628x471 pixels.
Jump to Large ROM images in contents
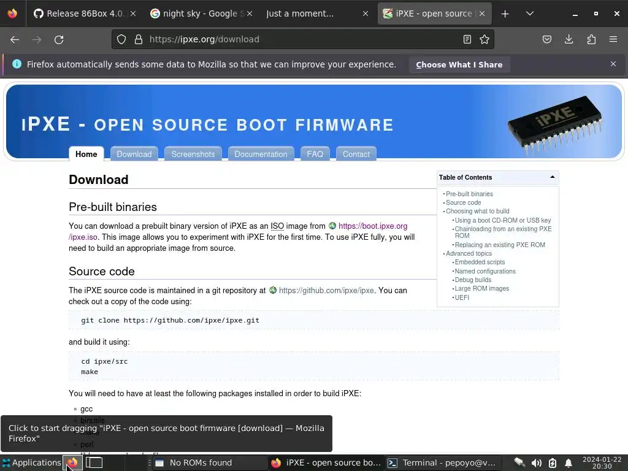[x=482, y=288]
